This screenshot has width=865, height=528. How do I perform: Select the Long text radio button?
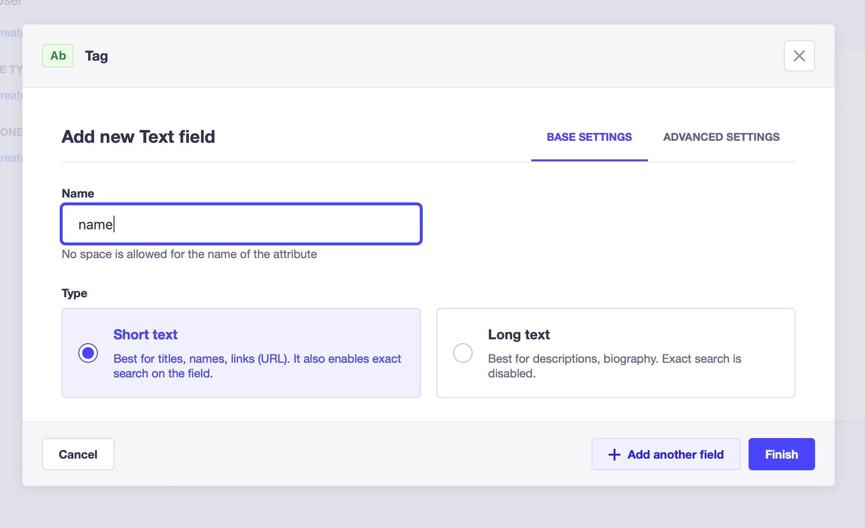point(462,353)
